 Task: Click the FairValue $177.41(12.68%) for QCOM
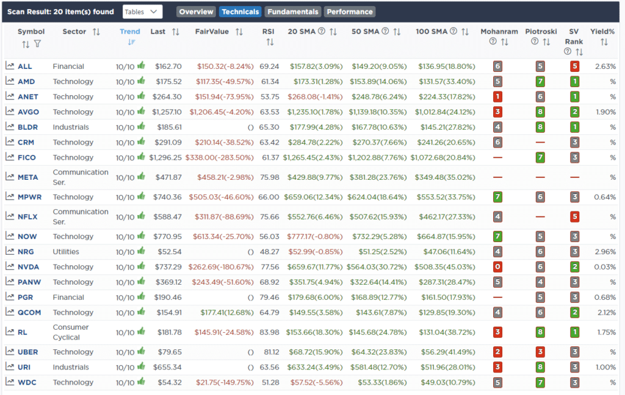(227, 313)
